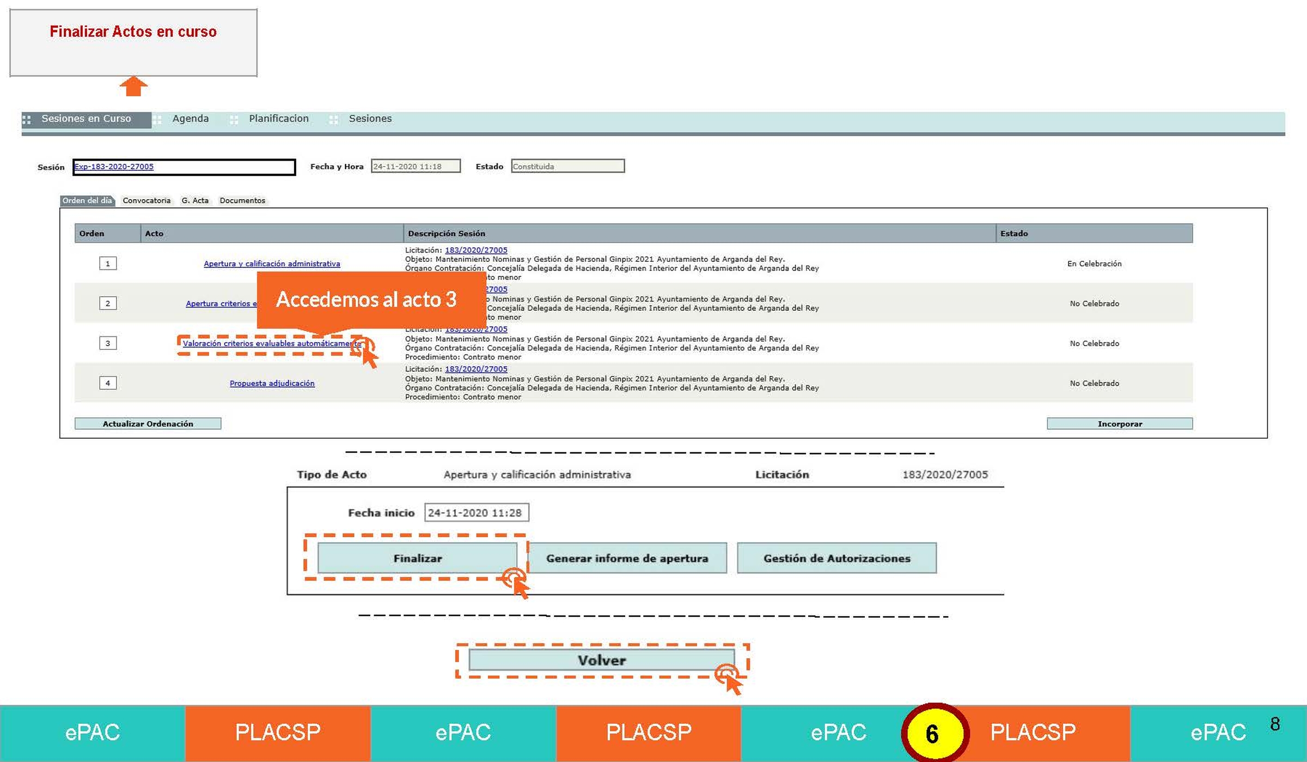
Task: Click the Descripción Sesión column header
Action: point(699,233)
